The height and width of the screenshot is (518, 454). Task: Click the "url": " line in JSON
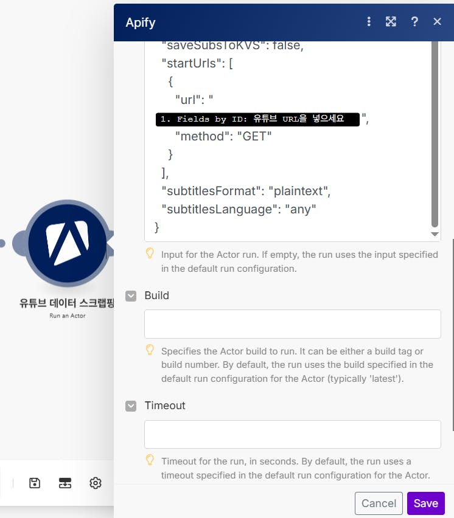pyautogui.click(x=194, y=100)
